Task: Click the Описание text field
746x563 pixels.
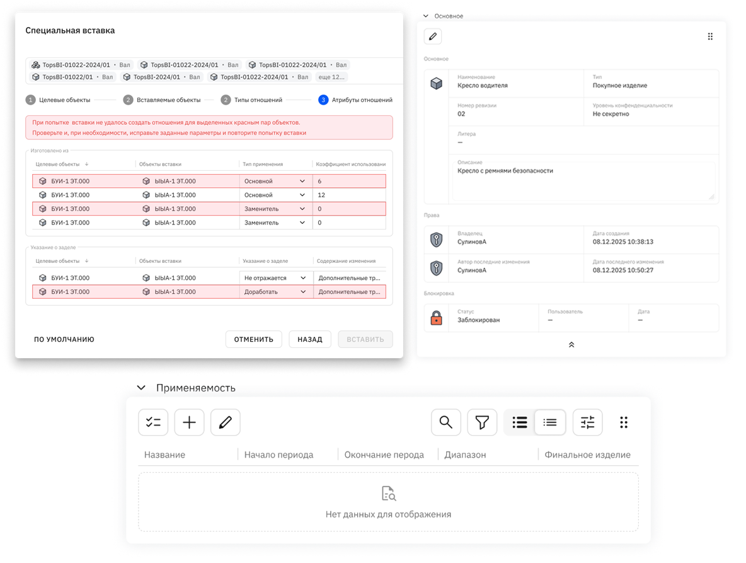Action: (583, 180)
